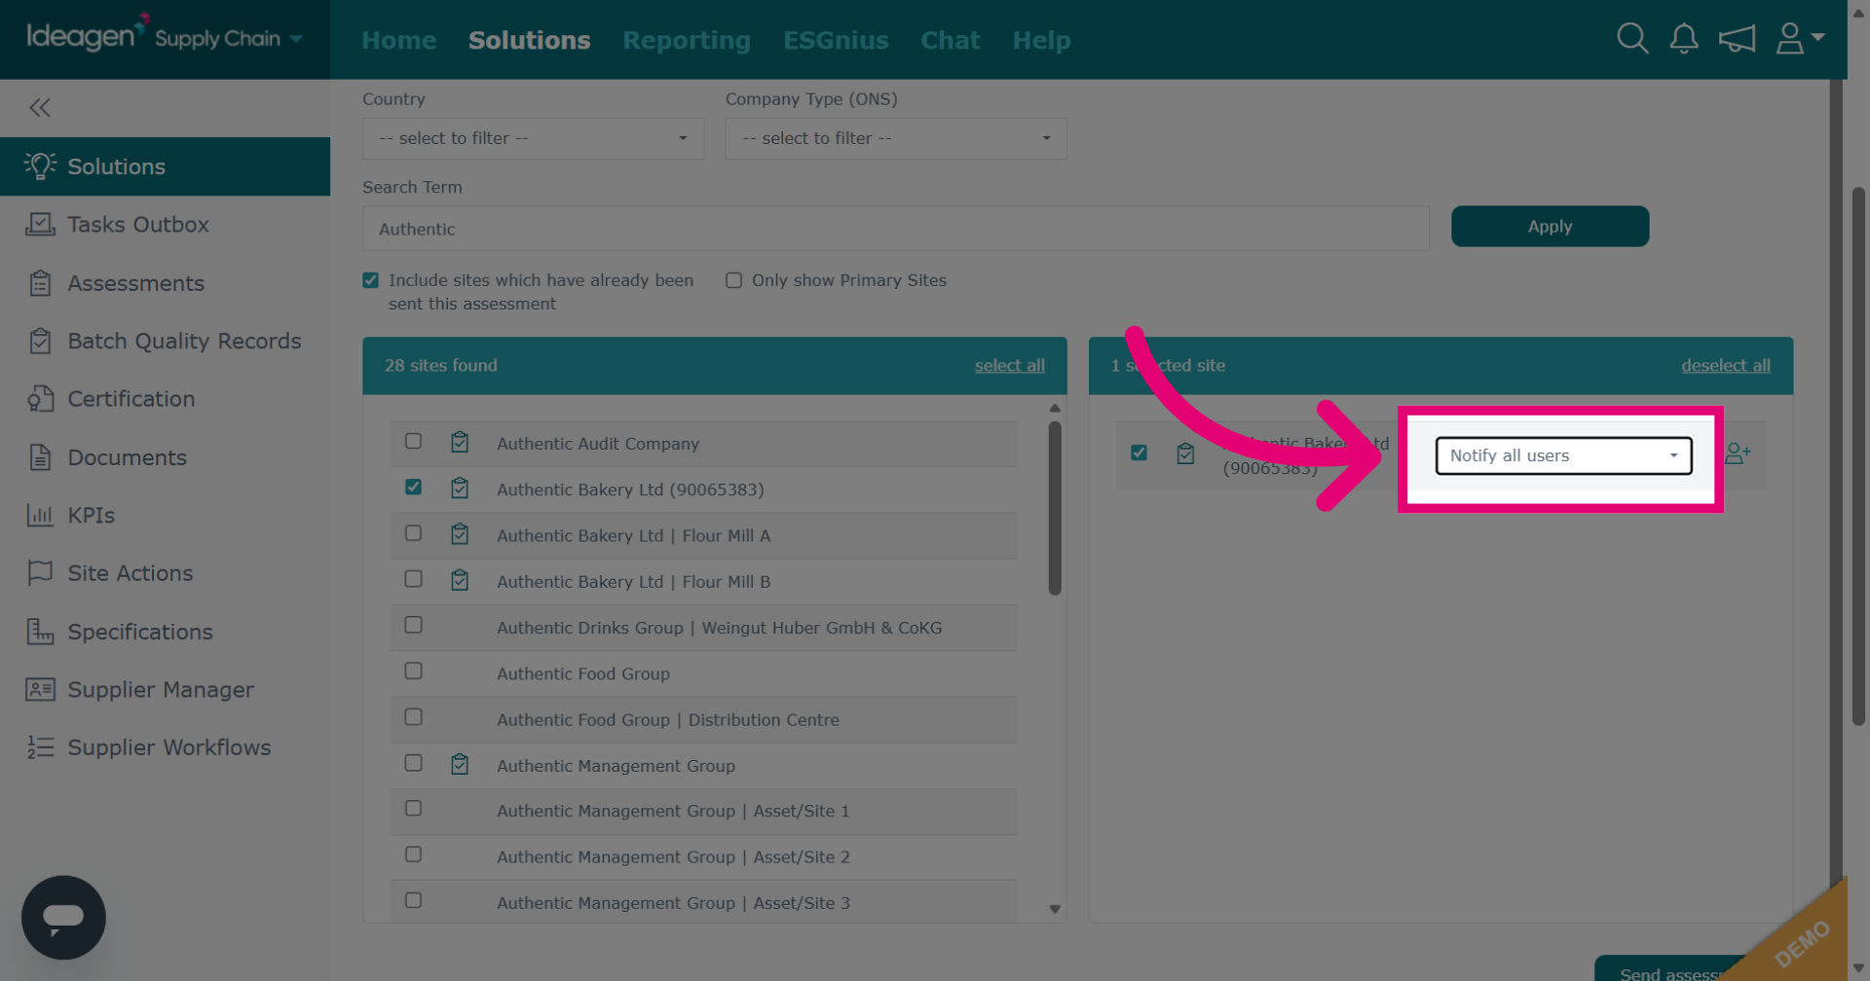Click the Assessments clipboard icon
The width and height of the screenshot is (1870, 981).
[40, 283]
